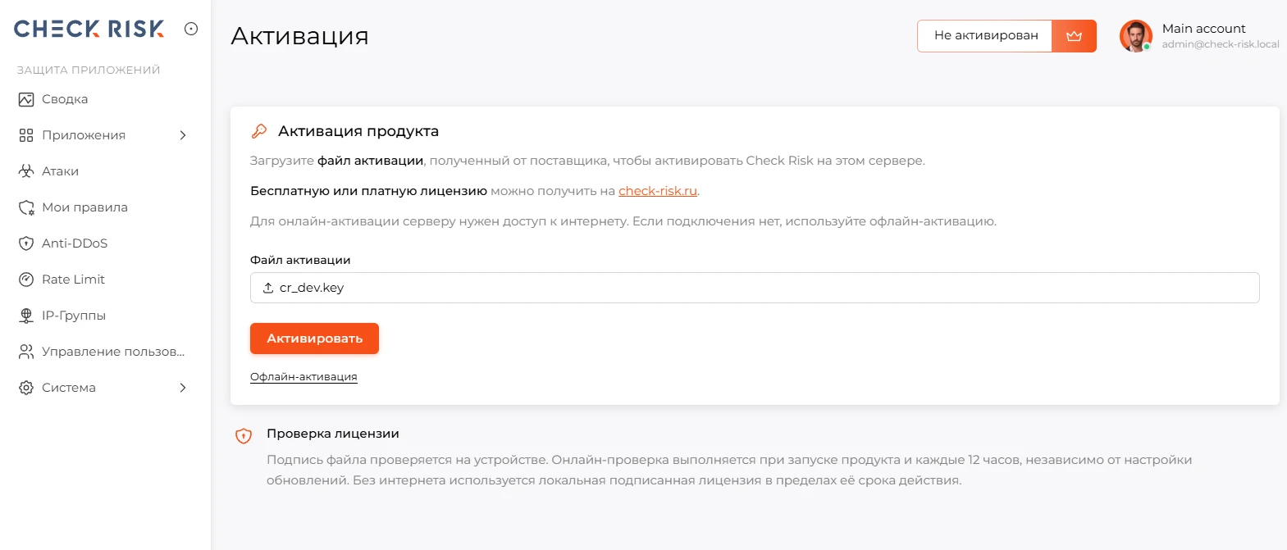The width and height of the screenshot is (1287, 550).
Task: Open Атаки via the biohazard icon
Action: point(26,171)
